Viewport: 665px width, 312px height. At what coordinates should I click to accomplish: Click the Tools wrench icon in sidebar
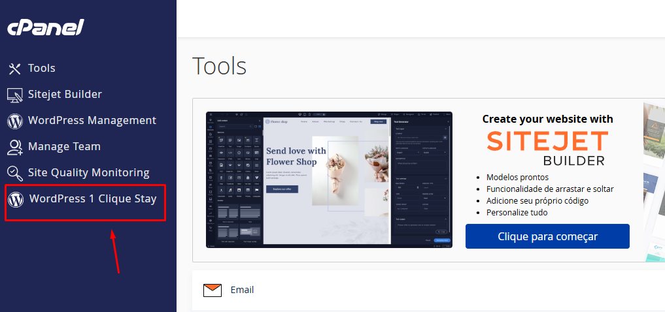tap(15, 69)
